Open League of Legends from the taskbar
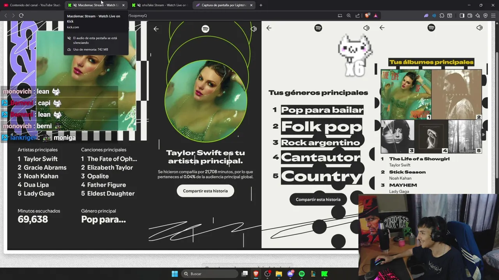 coord(313,274)
